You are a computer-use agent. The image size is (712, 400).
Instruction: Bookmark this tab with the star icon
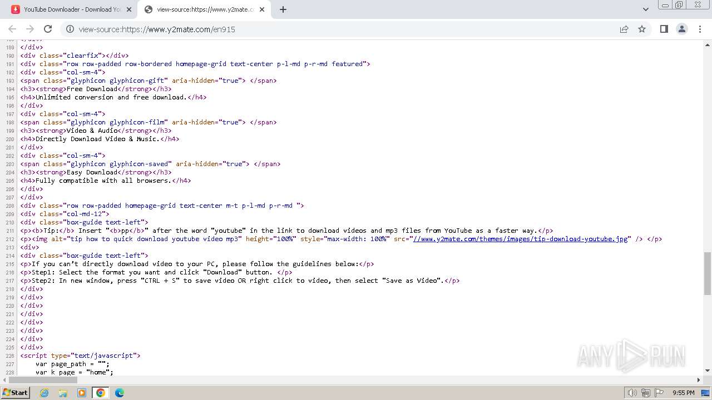coord(642,29)
